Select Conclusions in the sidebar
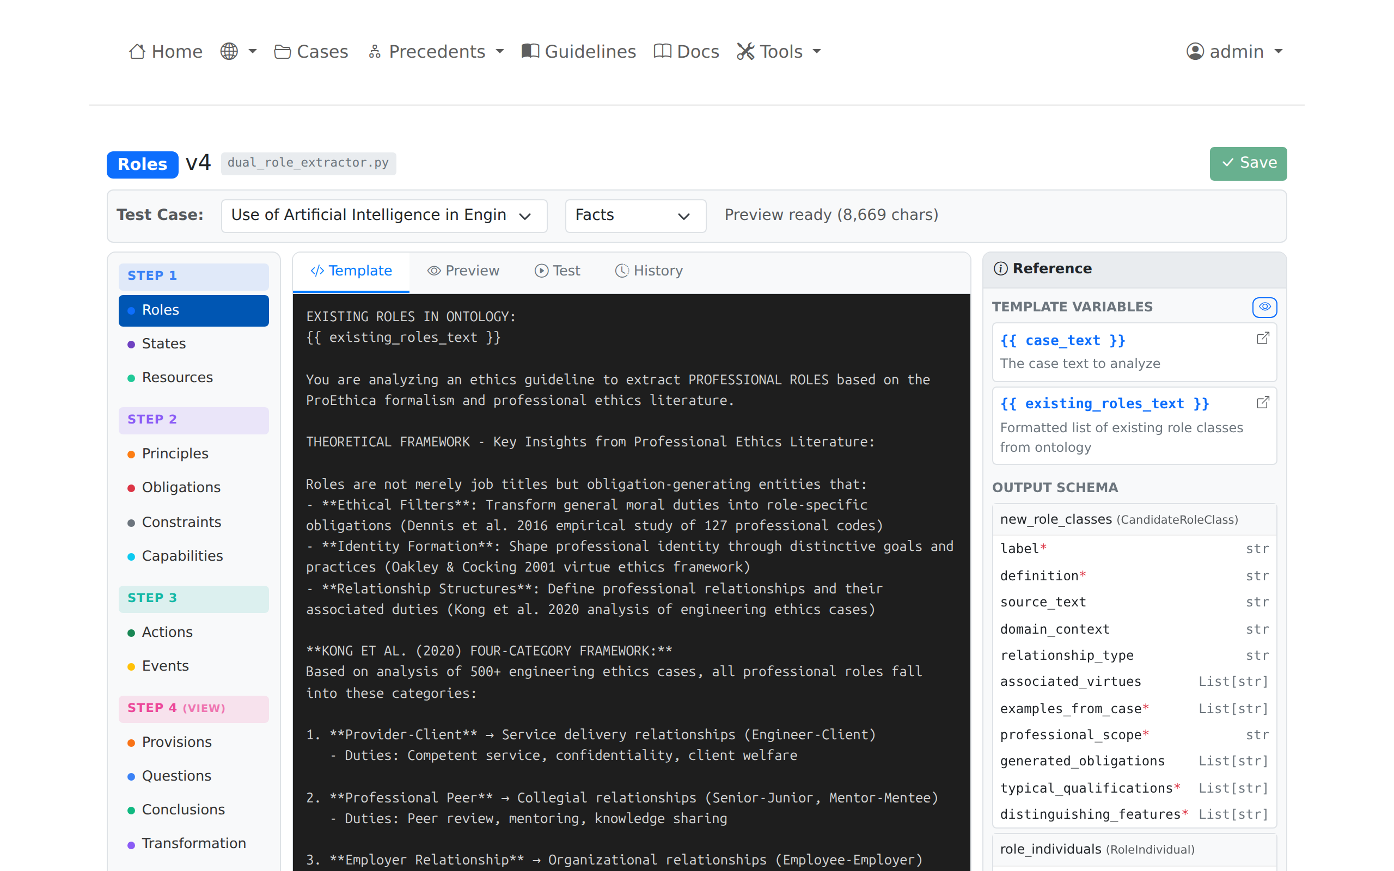Screen dimensions: 1394x871 tap(193, 810)
